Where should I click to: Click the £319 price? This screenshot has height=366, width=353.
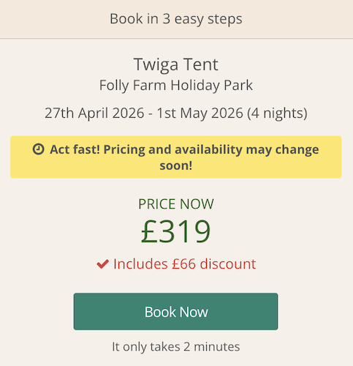point(176,231)
